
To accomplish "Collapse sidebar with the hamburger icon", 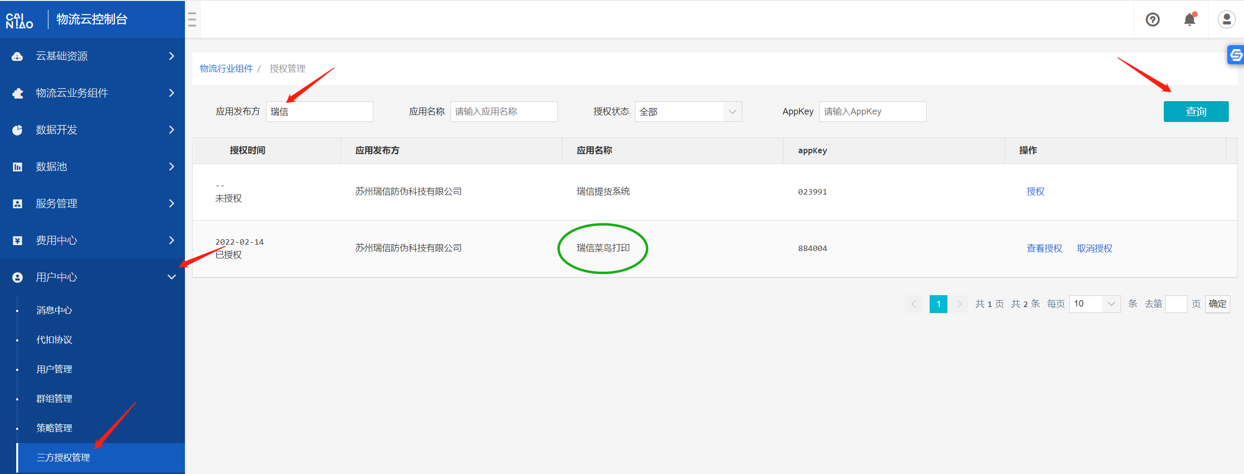I will [x=192, y=20].
